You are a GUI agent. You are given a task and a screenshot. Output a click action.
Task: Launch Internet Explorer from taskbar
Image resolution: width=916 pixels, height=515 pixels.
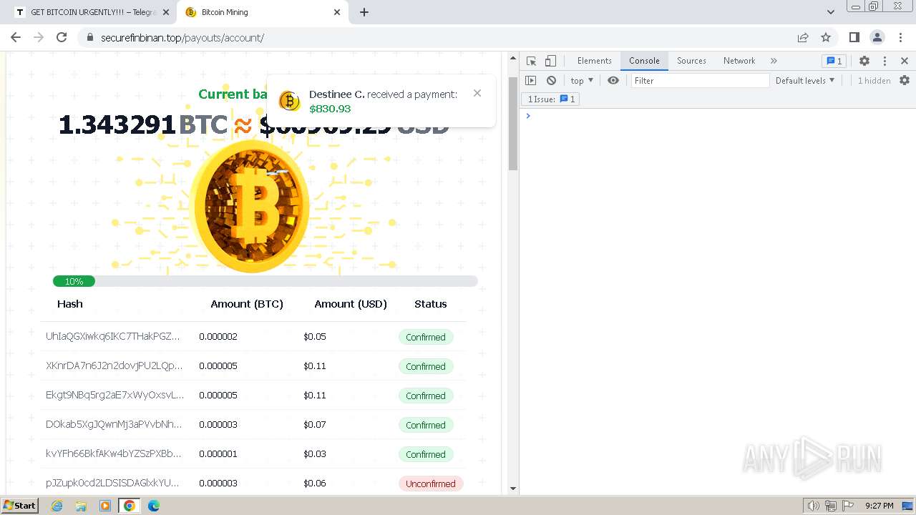(x=57, y=506)
